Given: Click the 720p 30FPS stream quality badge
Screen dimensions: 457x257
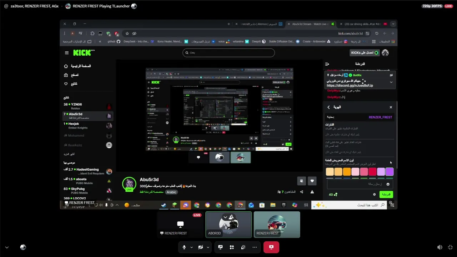Looking at the screenshot, I should click(x=432, y=6).
